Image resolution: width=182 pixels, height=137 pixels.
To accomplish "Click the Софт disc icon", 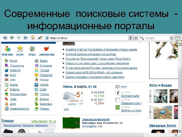I will click(x=36, y=90).
